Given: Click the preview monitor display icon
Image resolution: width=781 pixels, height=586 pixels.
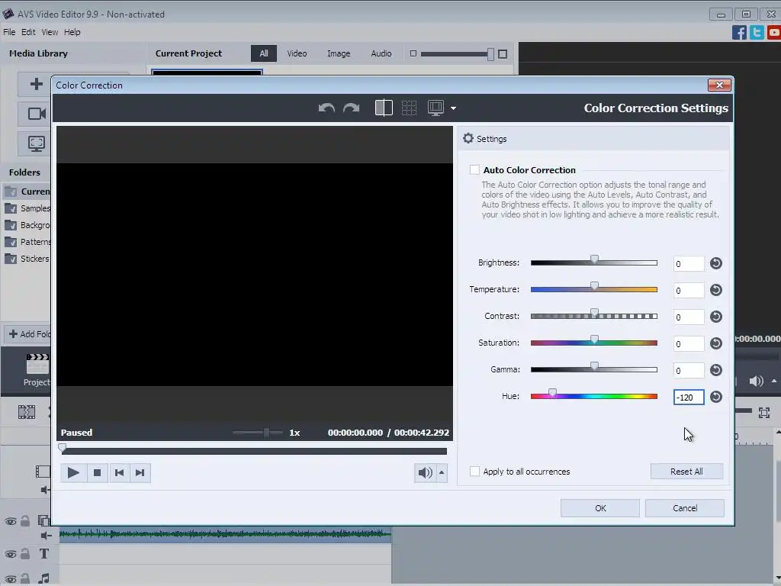Looking at the screenshot, I should (435, 108).
